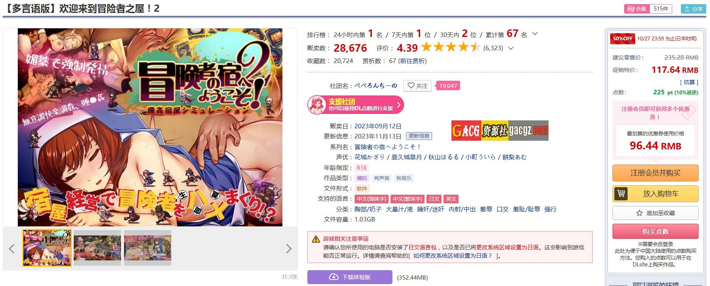This screenshot has height=286, width=710.
Task: Show previous image with left arrow
Action: coord(12,248)
